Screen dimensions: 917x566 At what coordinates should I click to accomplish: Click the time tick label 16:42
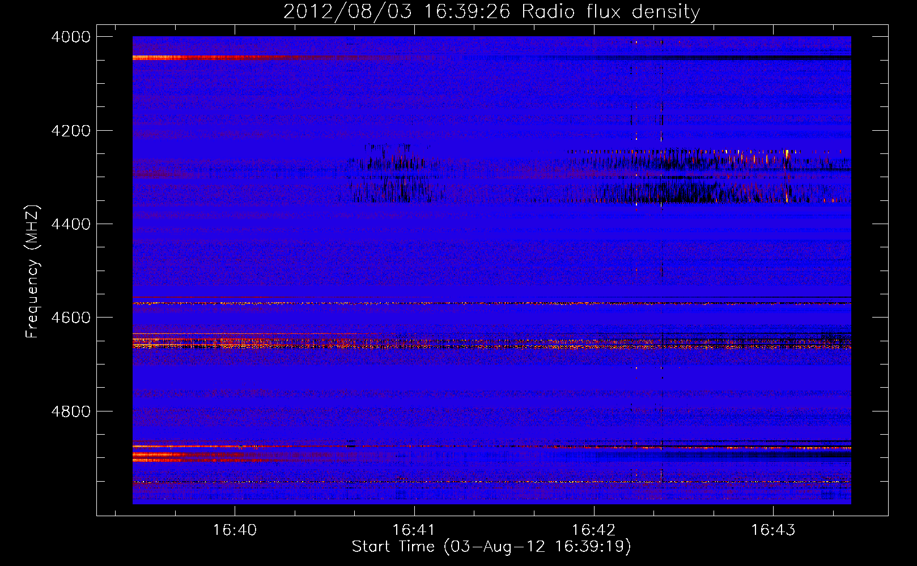[594, 530]
